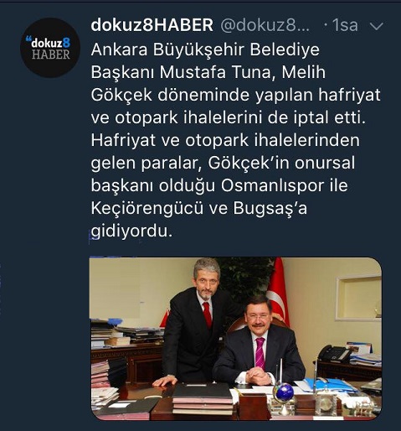Select the word Keçiörengücü in the tweet
Screen dimensions: 401x431
tap(147, 209)
